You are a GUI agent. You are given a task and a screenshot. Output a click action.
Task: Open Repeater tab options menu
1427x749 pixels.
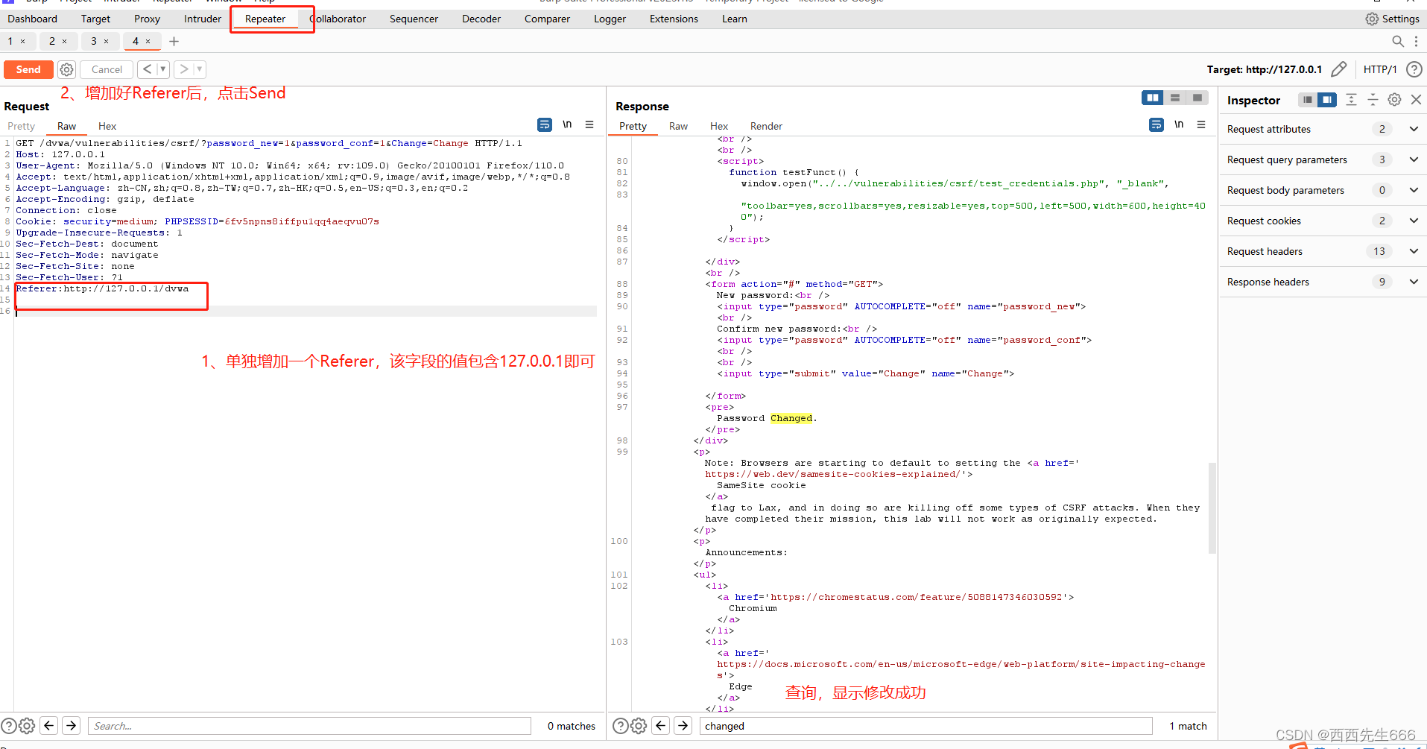coord(1417,41)
